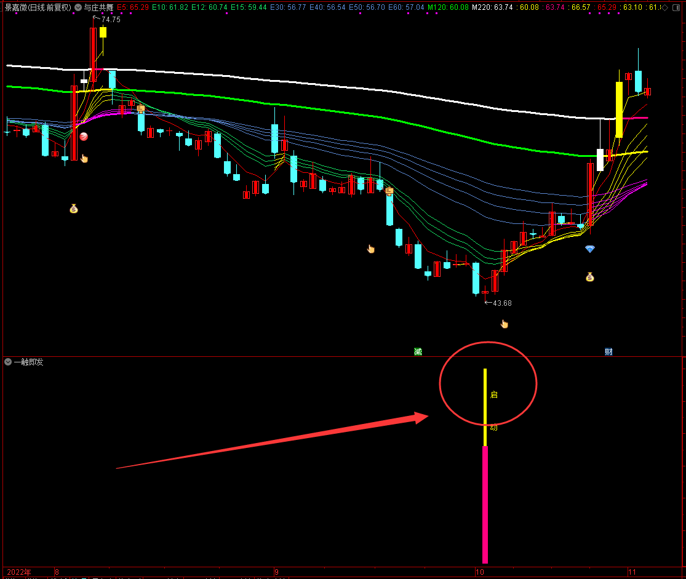The image size is (686, 579).
Task: Open the note icon near September drop
Action: tap(389, 191)
